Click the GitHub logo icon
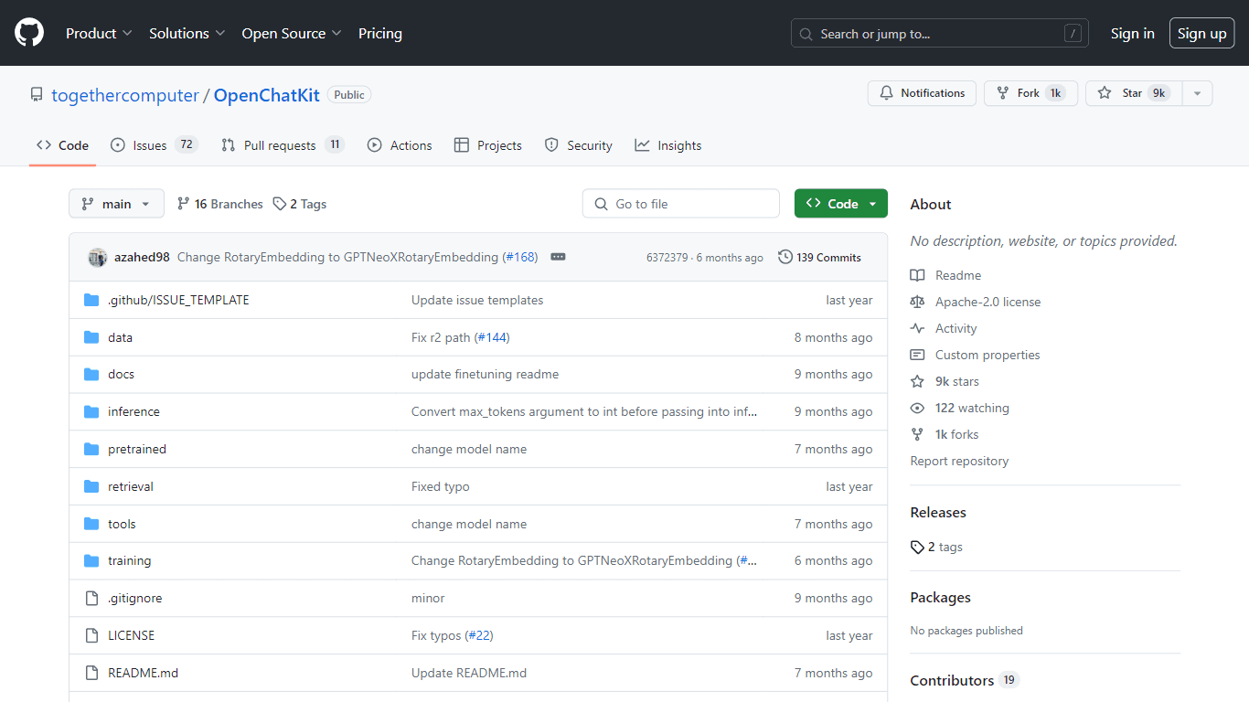This screenshot has width=1249, height=702. 29,33
